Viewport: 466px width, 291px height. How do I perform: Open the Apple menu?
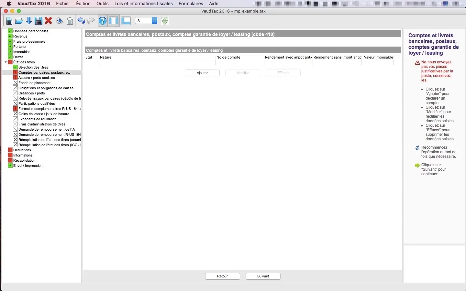[9, 4]
